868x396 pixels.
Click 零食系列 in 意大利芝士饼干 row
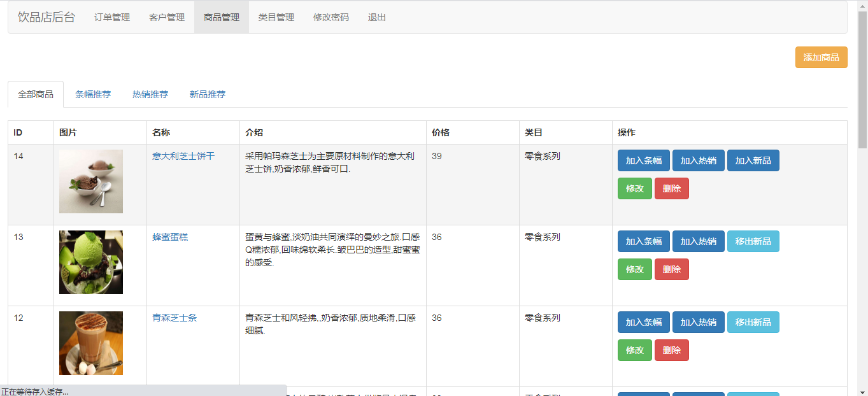[543, 156]
